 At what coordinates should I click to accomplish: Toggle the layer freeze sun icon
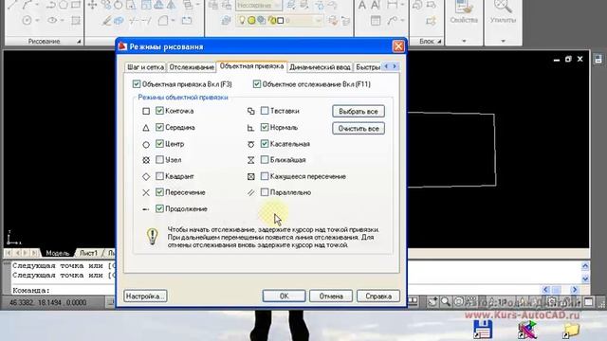click(x=251, y=20)
